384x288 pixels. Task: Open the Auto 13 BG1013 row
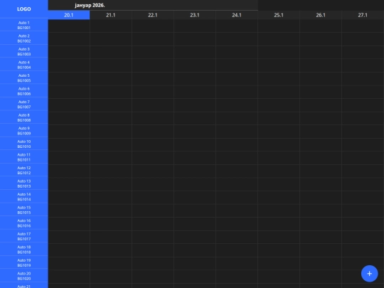pos(24,183)
